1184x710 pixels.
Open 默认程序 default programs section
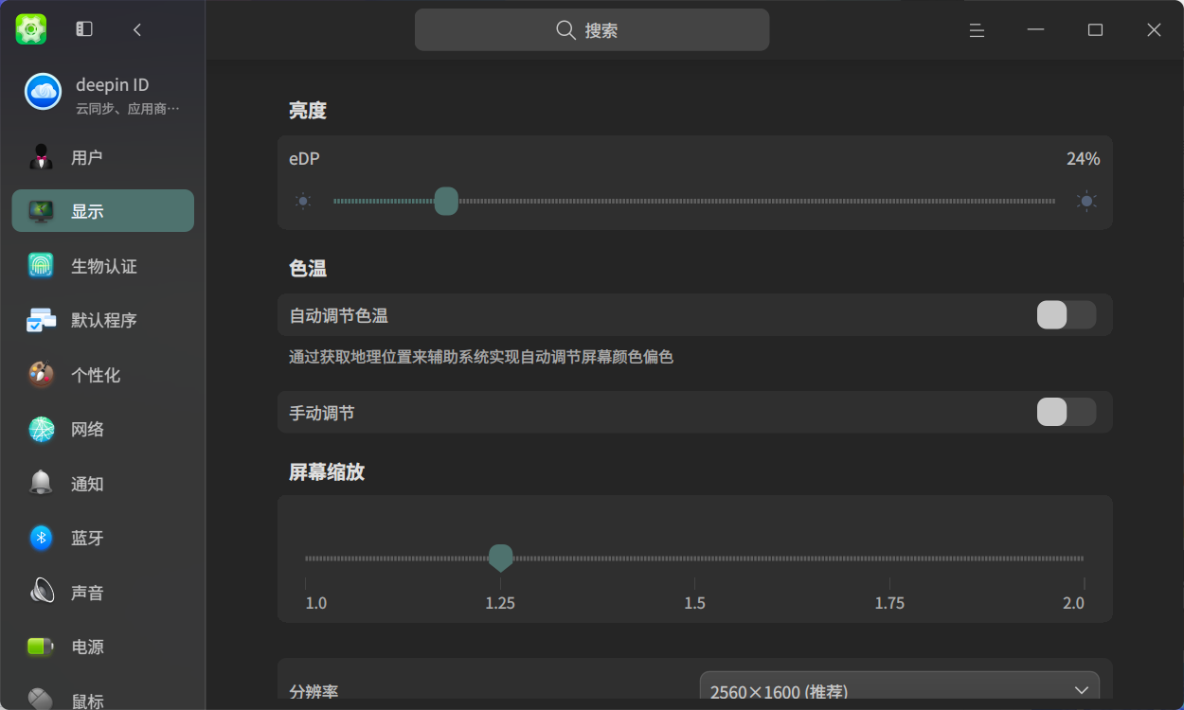click(102, 320)
